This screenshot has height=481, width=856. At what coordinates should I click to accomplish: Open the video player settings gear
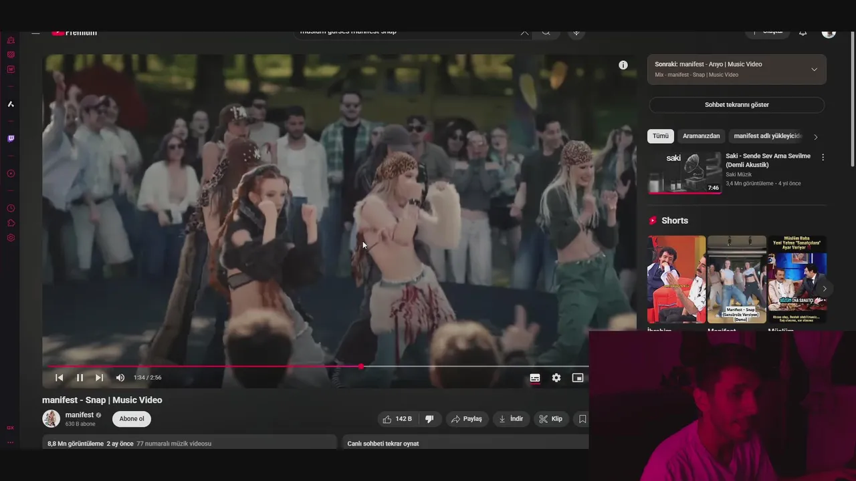[x=556, y=377]
